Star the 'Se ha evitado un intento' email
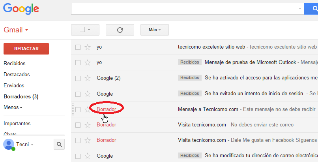Viewport: 318px width, 162px height. (x=88, y=94)
